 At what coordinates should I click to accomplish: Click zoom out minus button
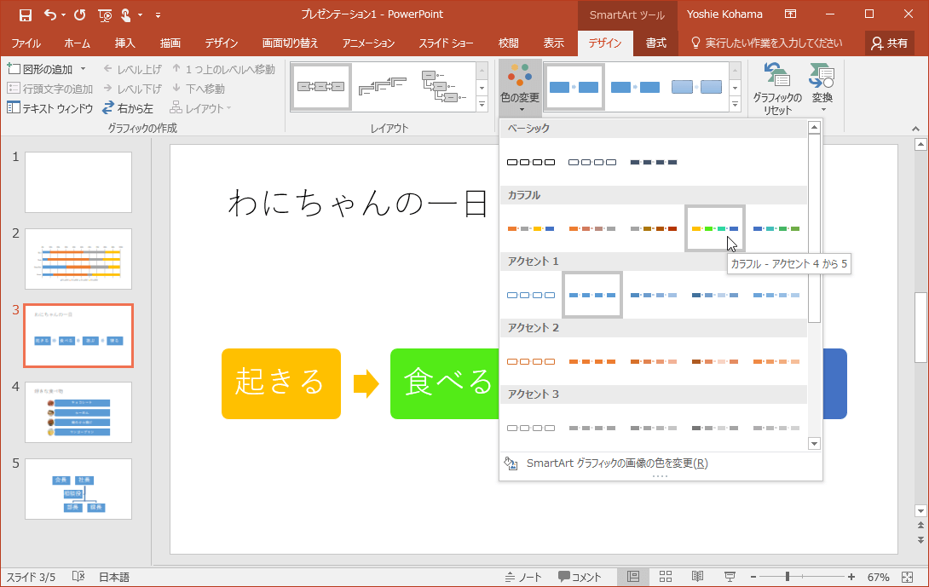[753, 577]
